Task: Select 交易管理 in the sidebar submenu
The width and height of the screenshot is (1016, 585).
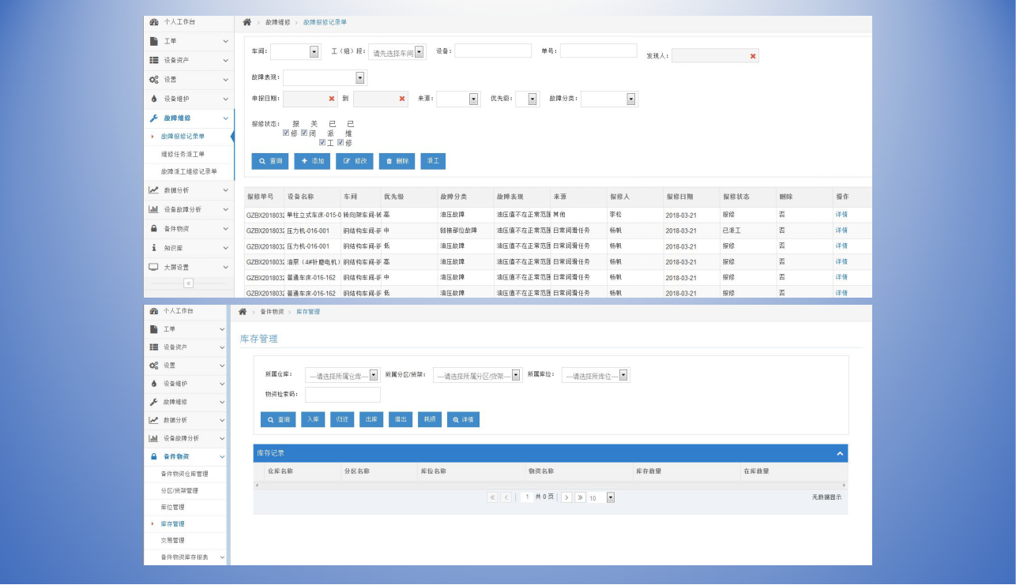Action: point(172,540)
